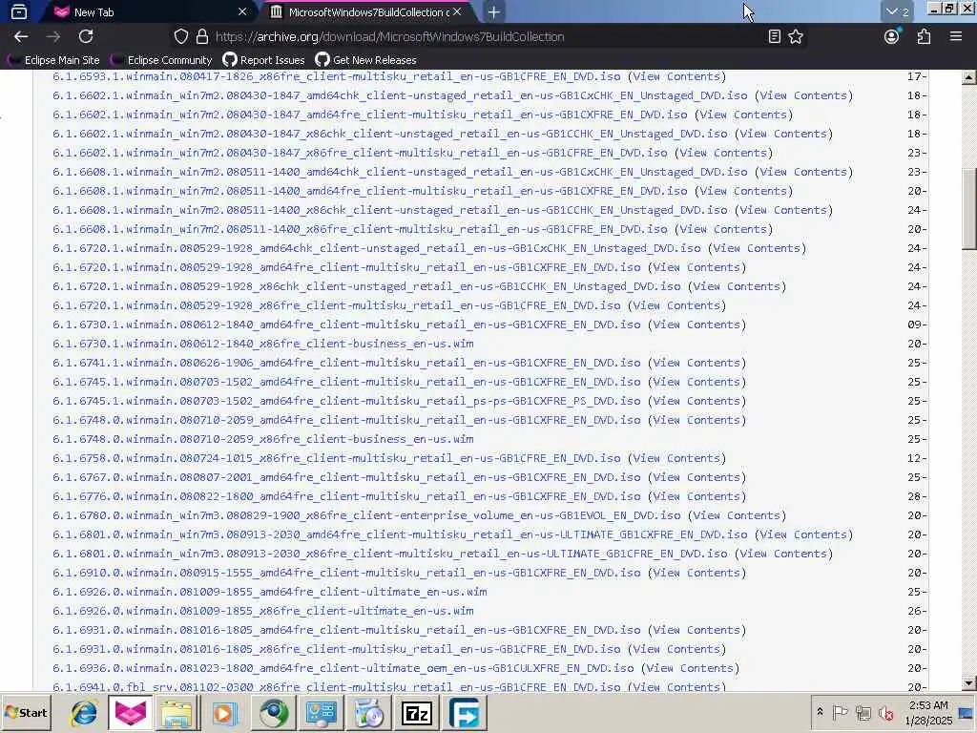The image size is (977, 733).
Task: Download 6.1.6936.0 amd64fre ultimate oem iso
Action: pos(343,668)
